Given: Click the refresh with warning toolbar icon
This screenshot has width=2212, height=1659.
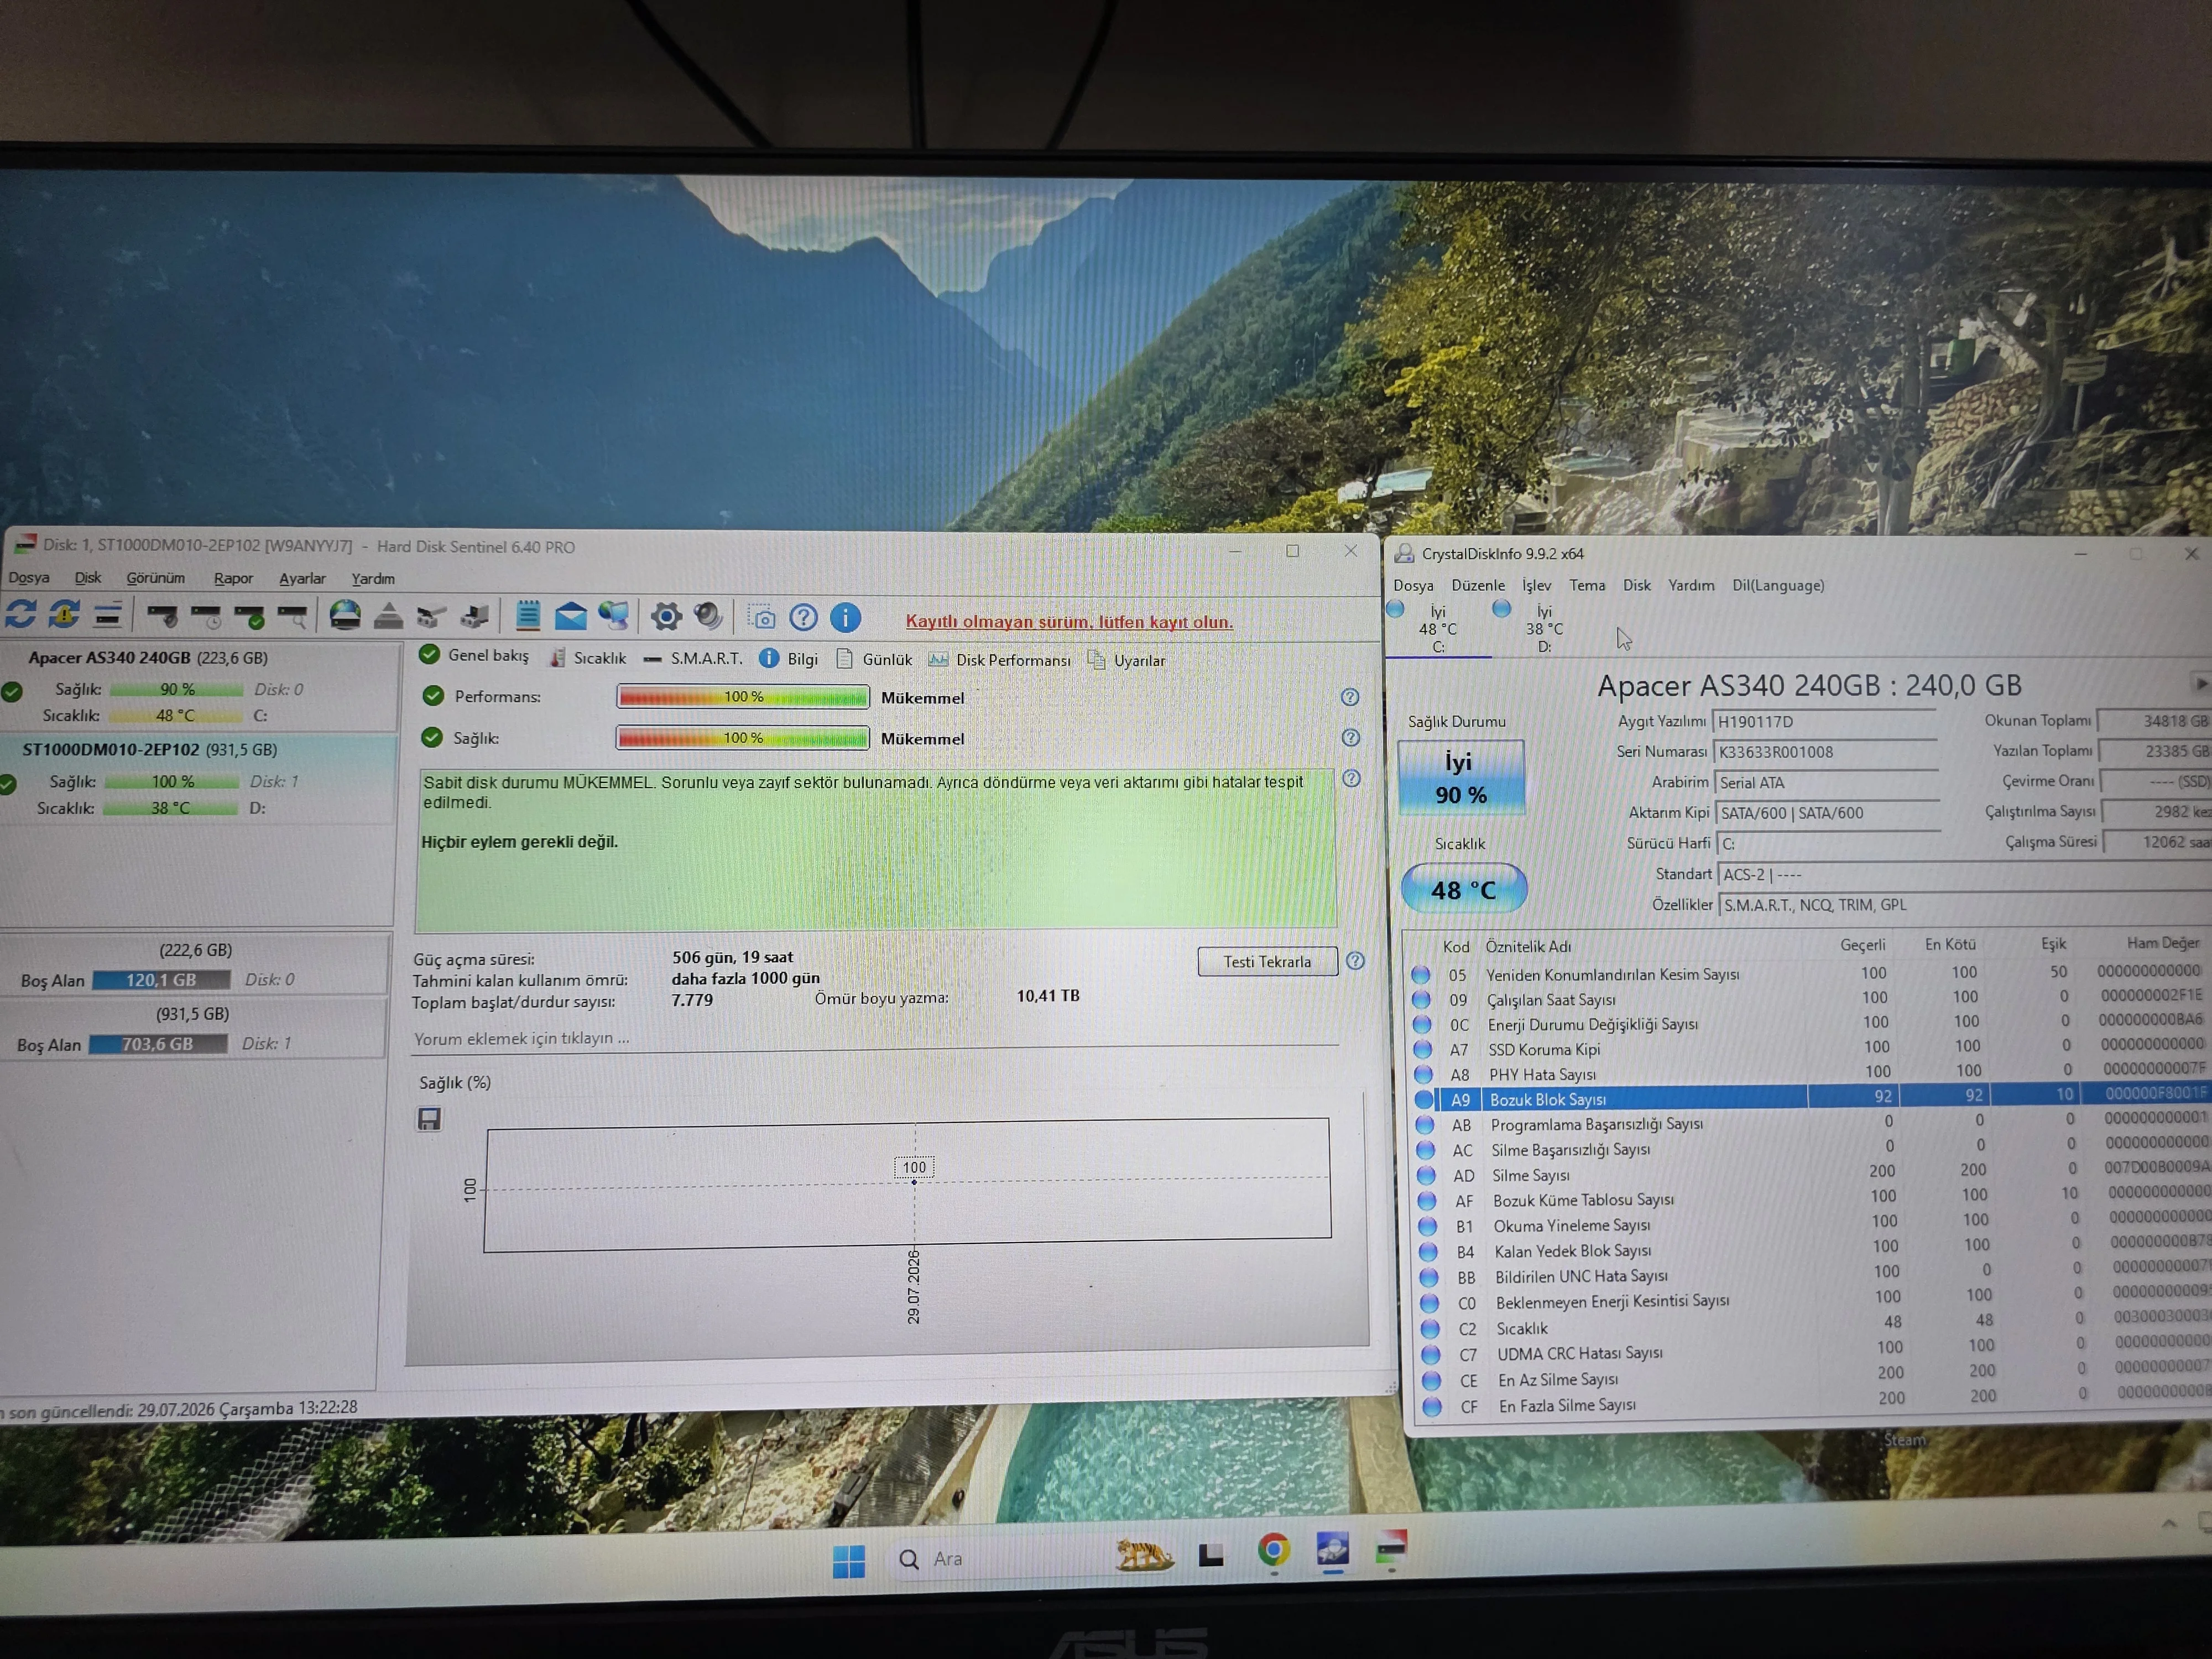Looking at the screenshot, I should coord(64,615).
